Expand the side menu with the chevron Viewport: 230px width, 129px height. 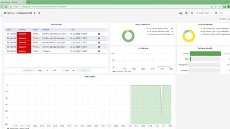(2, 16)
